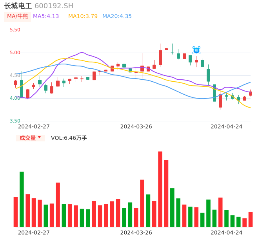The height and width of the screenshot is (238, 269).
Task: Click the stock code 600192.SH
Action: (x=54, y=6)
